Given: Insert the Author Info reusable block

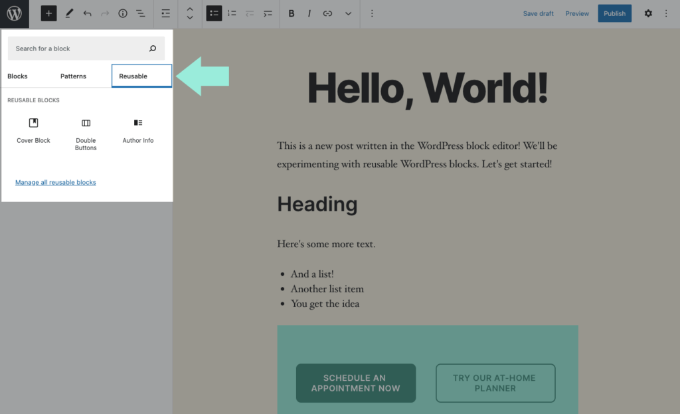Looking at the screenshot, I should point(138,130).
